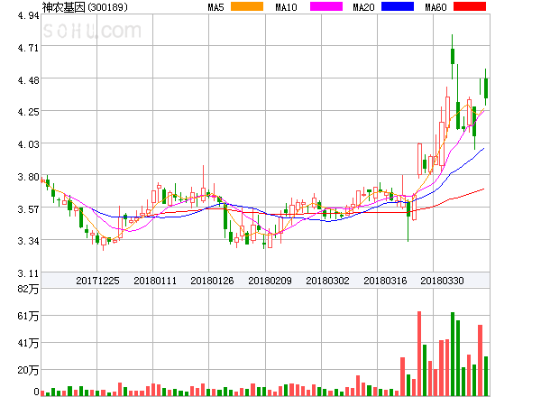Click the last green candlestick at 4.48

click(x=486, y=88)
